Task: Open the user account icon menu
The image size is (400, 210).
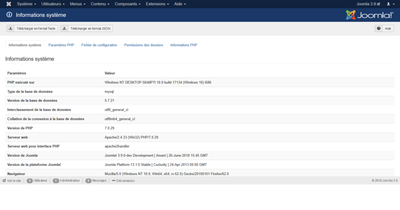Action: 390,4
